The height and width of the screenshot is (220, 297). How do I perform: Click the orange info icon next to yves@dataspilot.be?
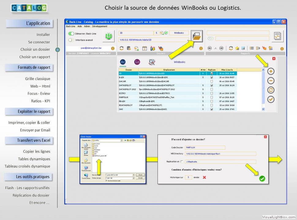point(113,48)
